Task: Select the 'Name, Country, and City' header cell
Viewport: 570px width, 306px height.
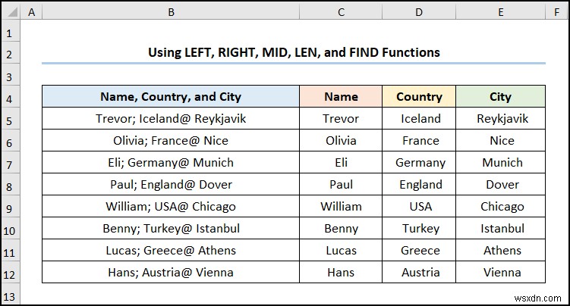Action: [x=171, y=96]
